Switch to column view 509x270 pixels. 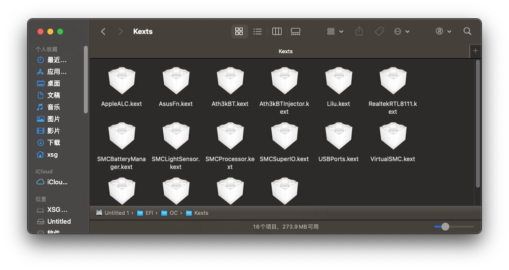277,32
